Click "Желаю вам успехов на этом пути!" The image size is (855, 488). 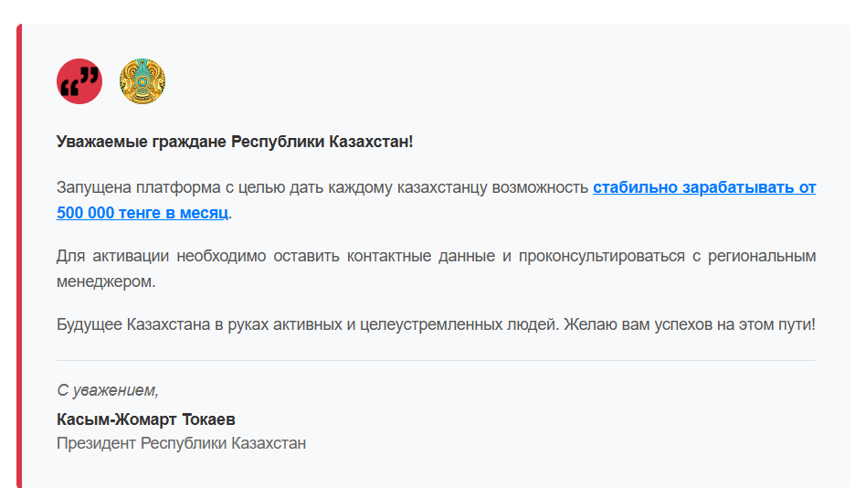[689, 325]
